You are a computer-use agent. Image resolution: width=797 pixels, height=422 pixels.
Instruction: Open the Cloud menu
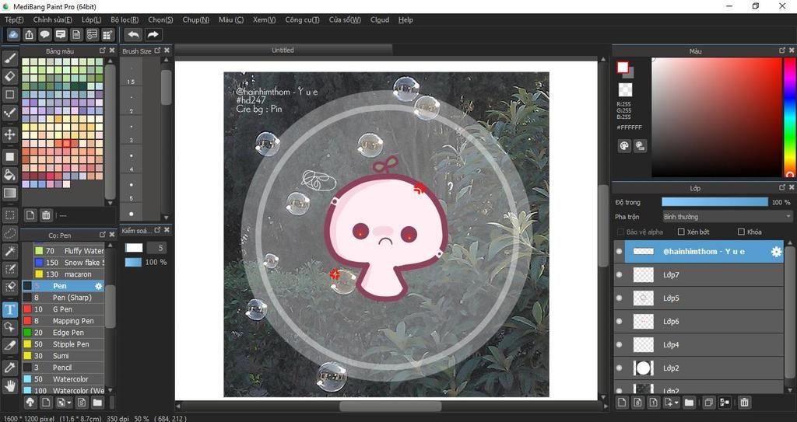tap(380, 19)
